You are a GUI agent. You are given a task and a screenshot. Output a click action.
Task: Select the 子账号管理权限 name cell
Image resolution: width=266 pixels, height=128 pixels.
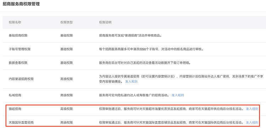point(20,49)
